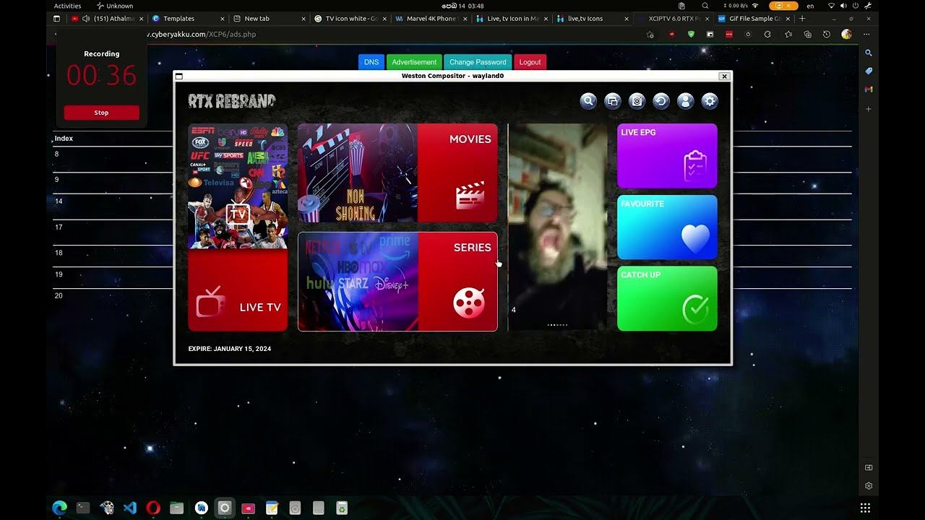925x520 pixels.
Task: Click the DNS button
Action: tap(371, 62)
